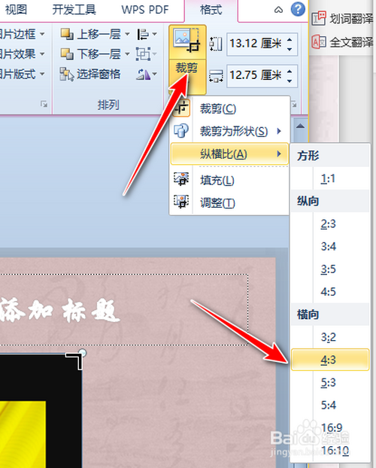The image size is (376, 468).
Task: Select 4:5 portrait aspect ratio
Action: pos(330,292)
